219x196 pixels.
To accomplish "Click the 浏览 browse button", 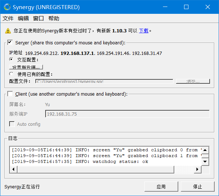I will [x=193, y=81].
